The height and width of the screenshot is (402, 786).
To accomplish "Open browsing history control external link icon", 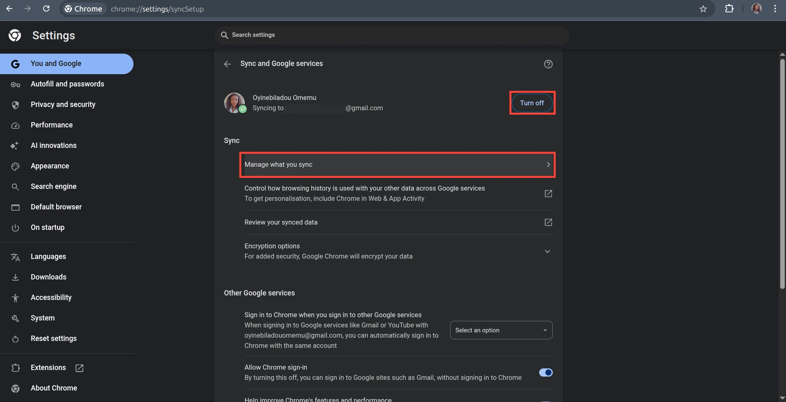I will [x=548, y=193].
